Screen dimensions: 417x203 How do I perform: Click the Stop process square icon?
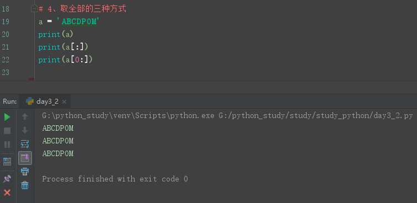[x=7, y=131]
